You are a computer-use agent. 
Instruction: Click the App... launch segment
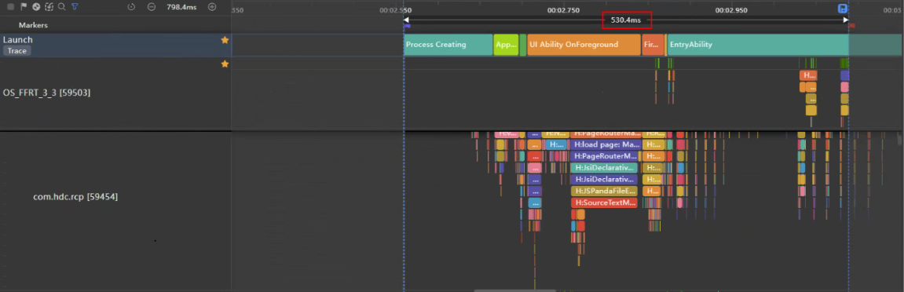[x=507, y=45]
